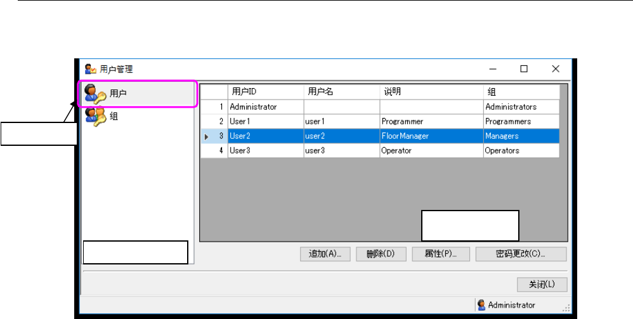
Task: Click the 用户管理 title bar icon
Action: tap(91, 69)
